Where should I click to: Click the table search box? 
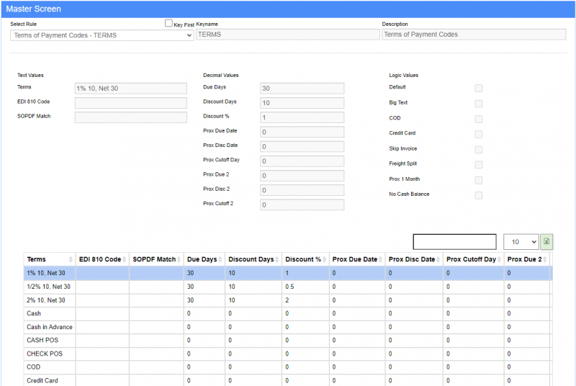coord(454,242)
